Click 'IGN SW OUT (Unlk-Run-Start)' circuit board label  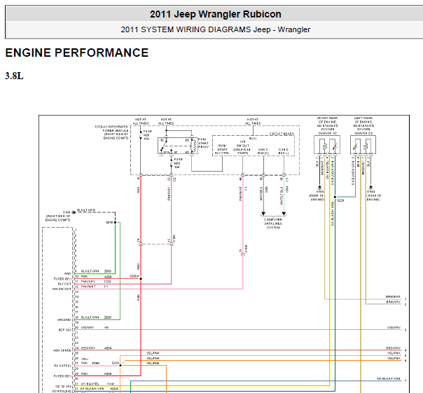[x=242, y=147]
